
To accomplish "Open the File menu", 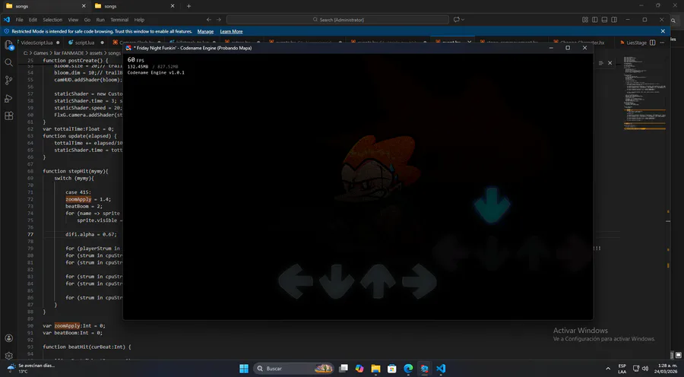I will (20, 20).
